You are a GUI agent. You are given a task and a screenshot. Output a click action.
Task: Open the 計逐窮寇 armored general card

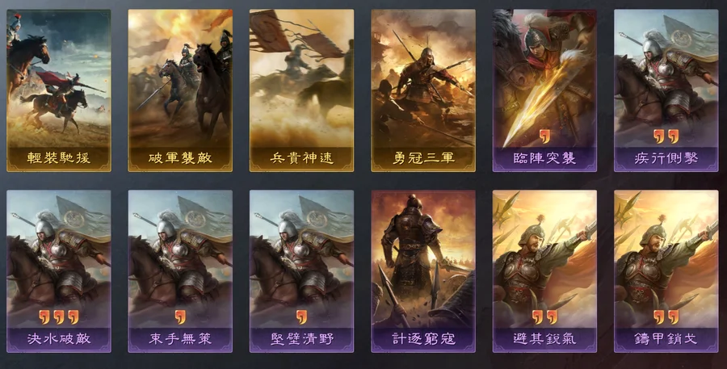[x=422, y=271]
